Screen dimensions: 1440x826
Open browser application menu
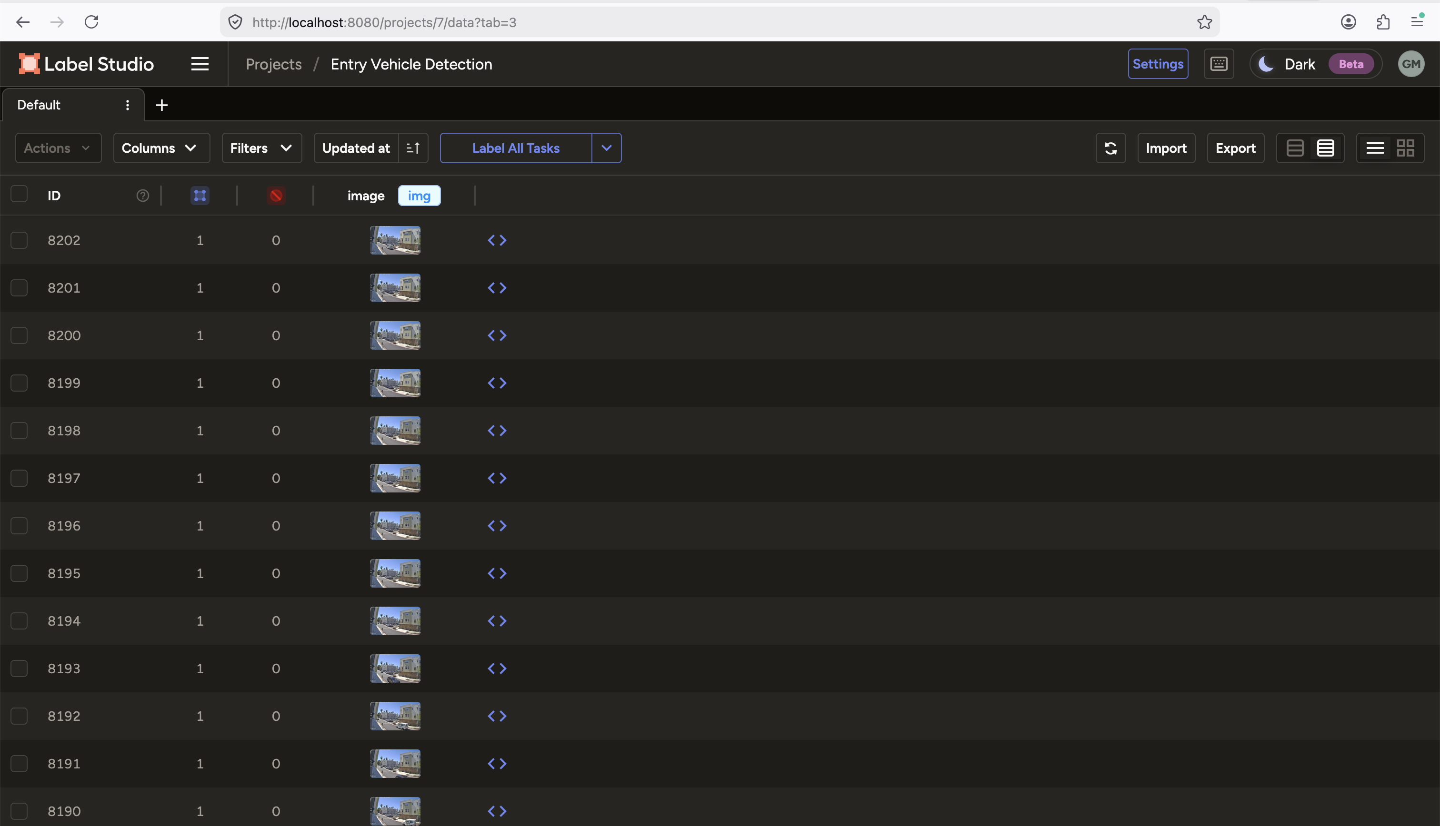[1417, 22]
